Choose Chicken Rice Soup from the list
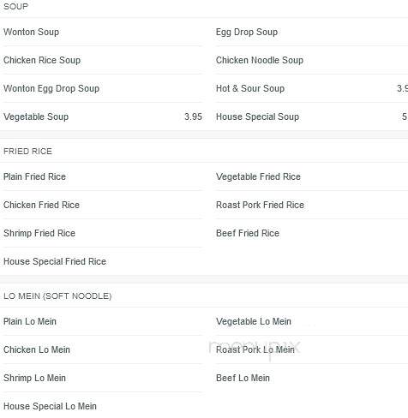 pos(42,60)
